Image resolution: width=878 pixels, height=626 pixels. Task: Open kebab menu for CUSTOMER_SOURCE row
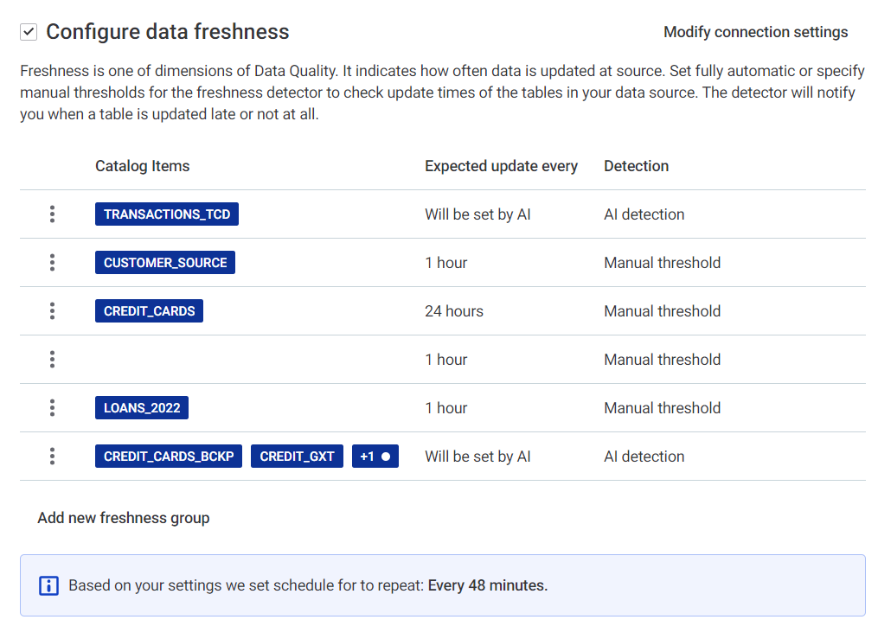pos(53,263)
